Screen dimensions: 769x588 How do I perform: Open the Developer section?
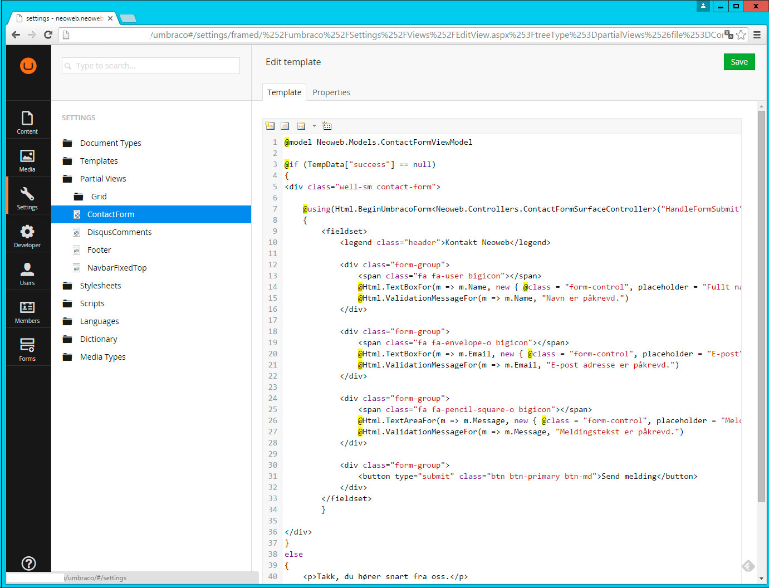27,237
